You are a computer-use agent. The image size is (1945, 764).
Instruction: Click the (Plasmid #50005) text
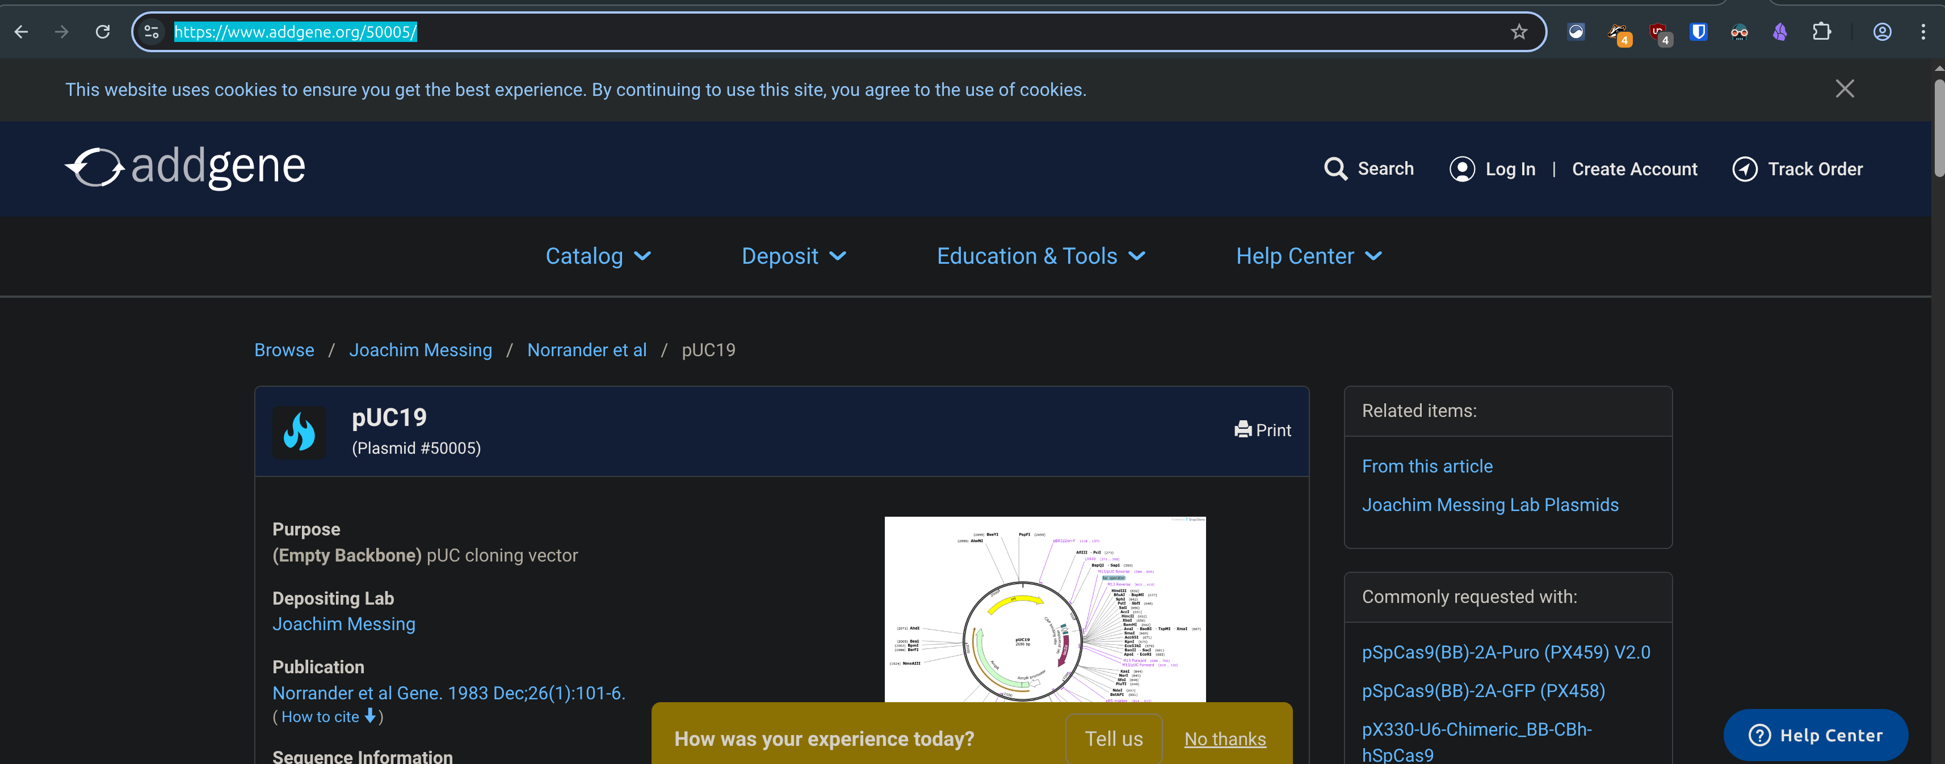[x=416, y=448]
